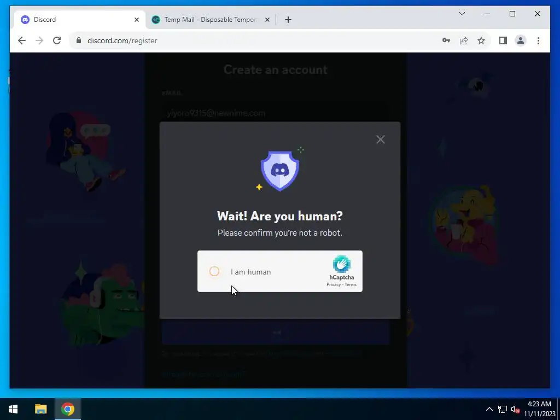Click the Chrome taskbar icon
This screenshot has height=420, width=560.
pos(67,409)
